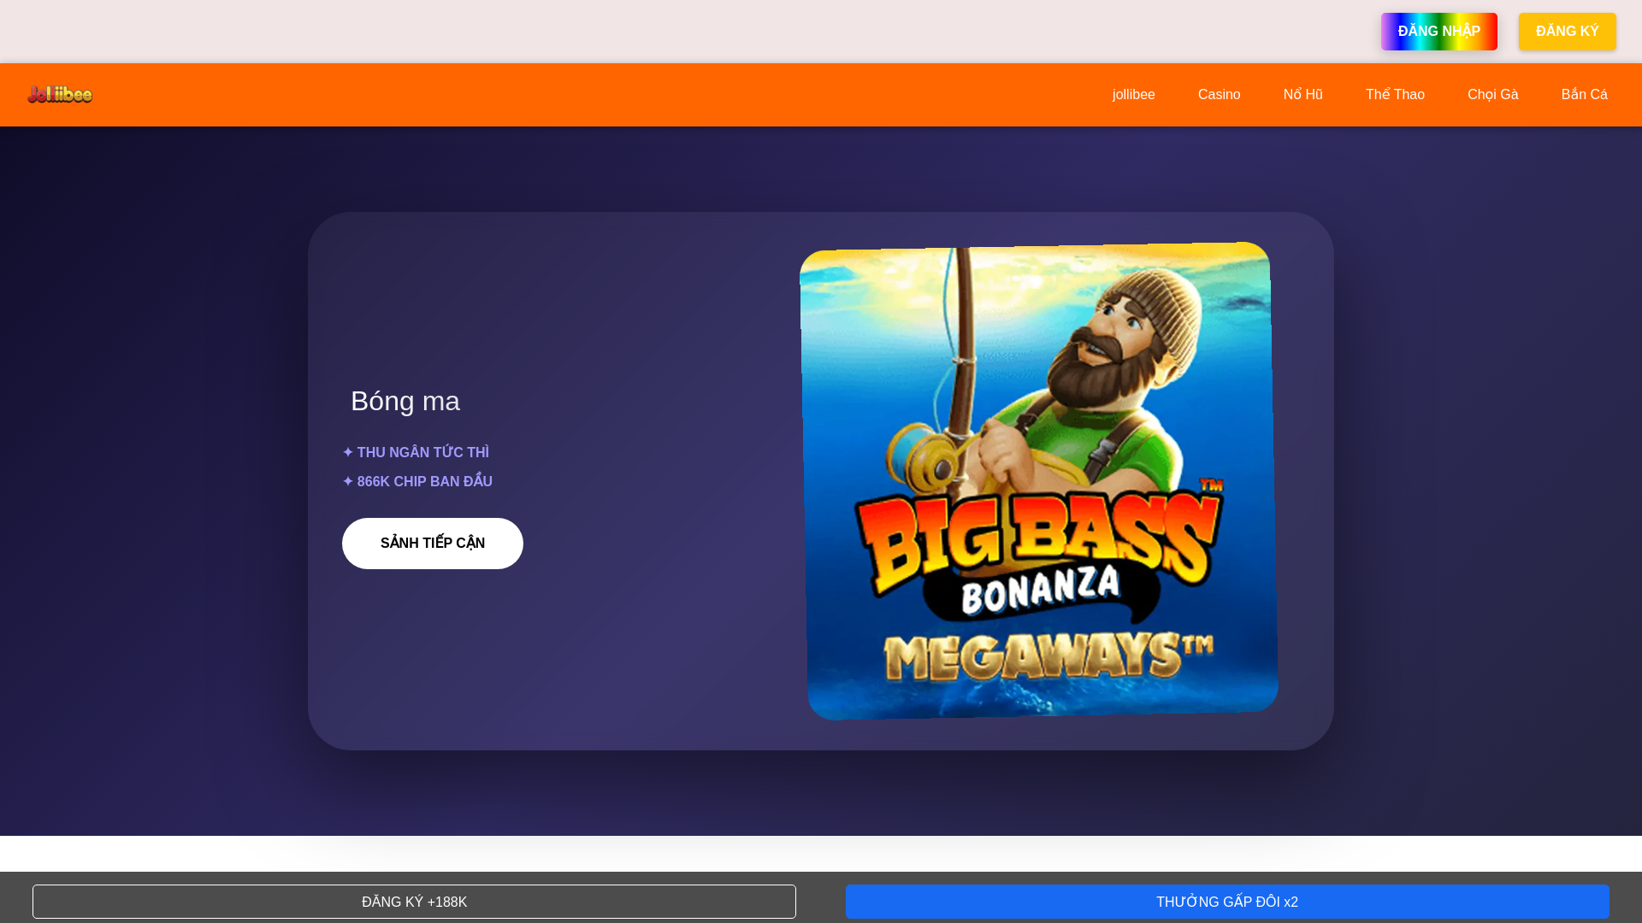Select the Casino menu item
Image resolution: width=1642 pixels, height=923 pixels.
point(1219,95)
